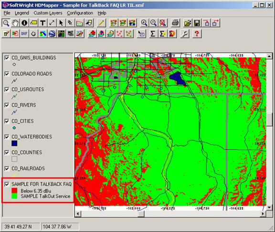
Task: Click the red-crossed magnifier icon
Action: [163, 23]
